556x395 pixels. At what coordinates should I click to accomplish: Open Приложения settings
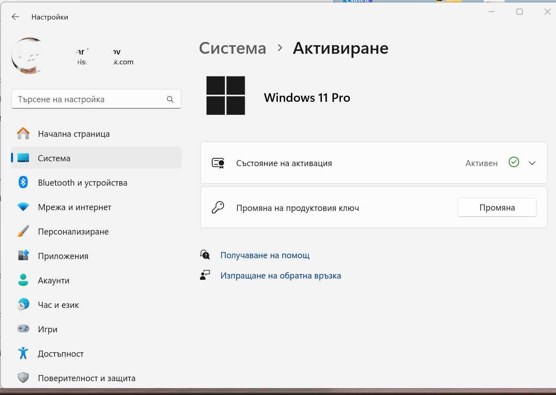point(96,256)
